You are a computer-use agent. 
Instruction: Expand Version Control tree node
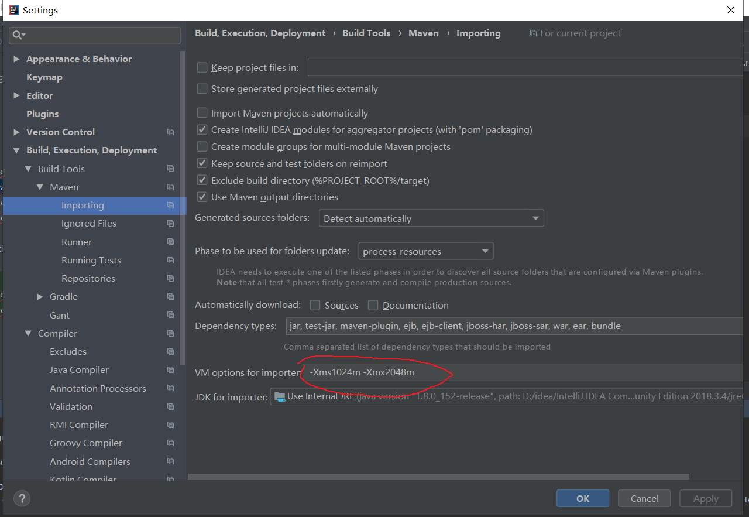pos(16,132)
